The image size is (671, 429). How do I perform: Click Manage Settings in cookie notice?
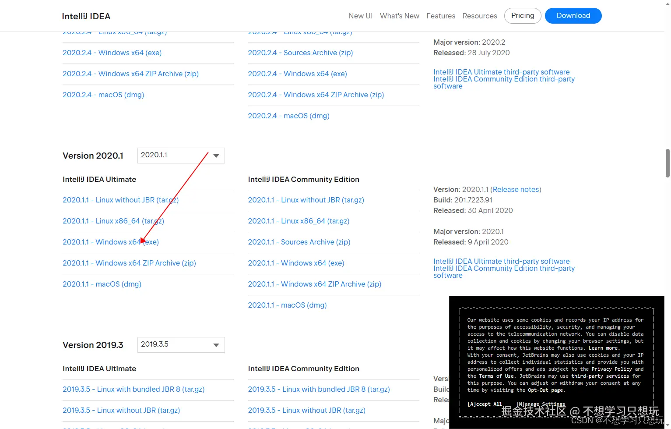point(541,404)
